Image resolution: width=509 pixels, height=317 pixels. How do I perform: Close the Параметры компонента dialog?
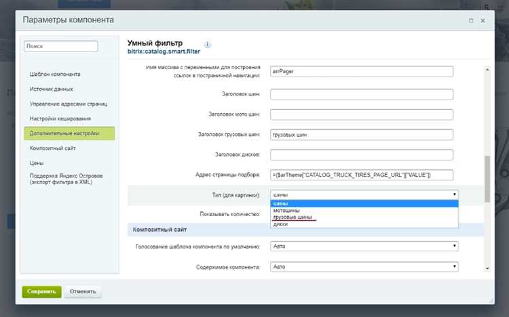click(x=483, y=20)
